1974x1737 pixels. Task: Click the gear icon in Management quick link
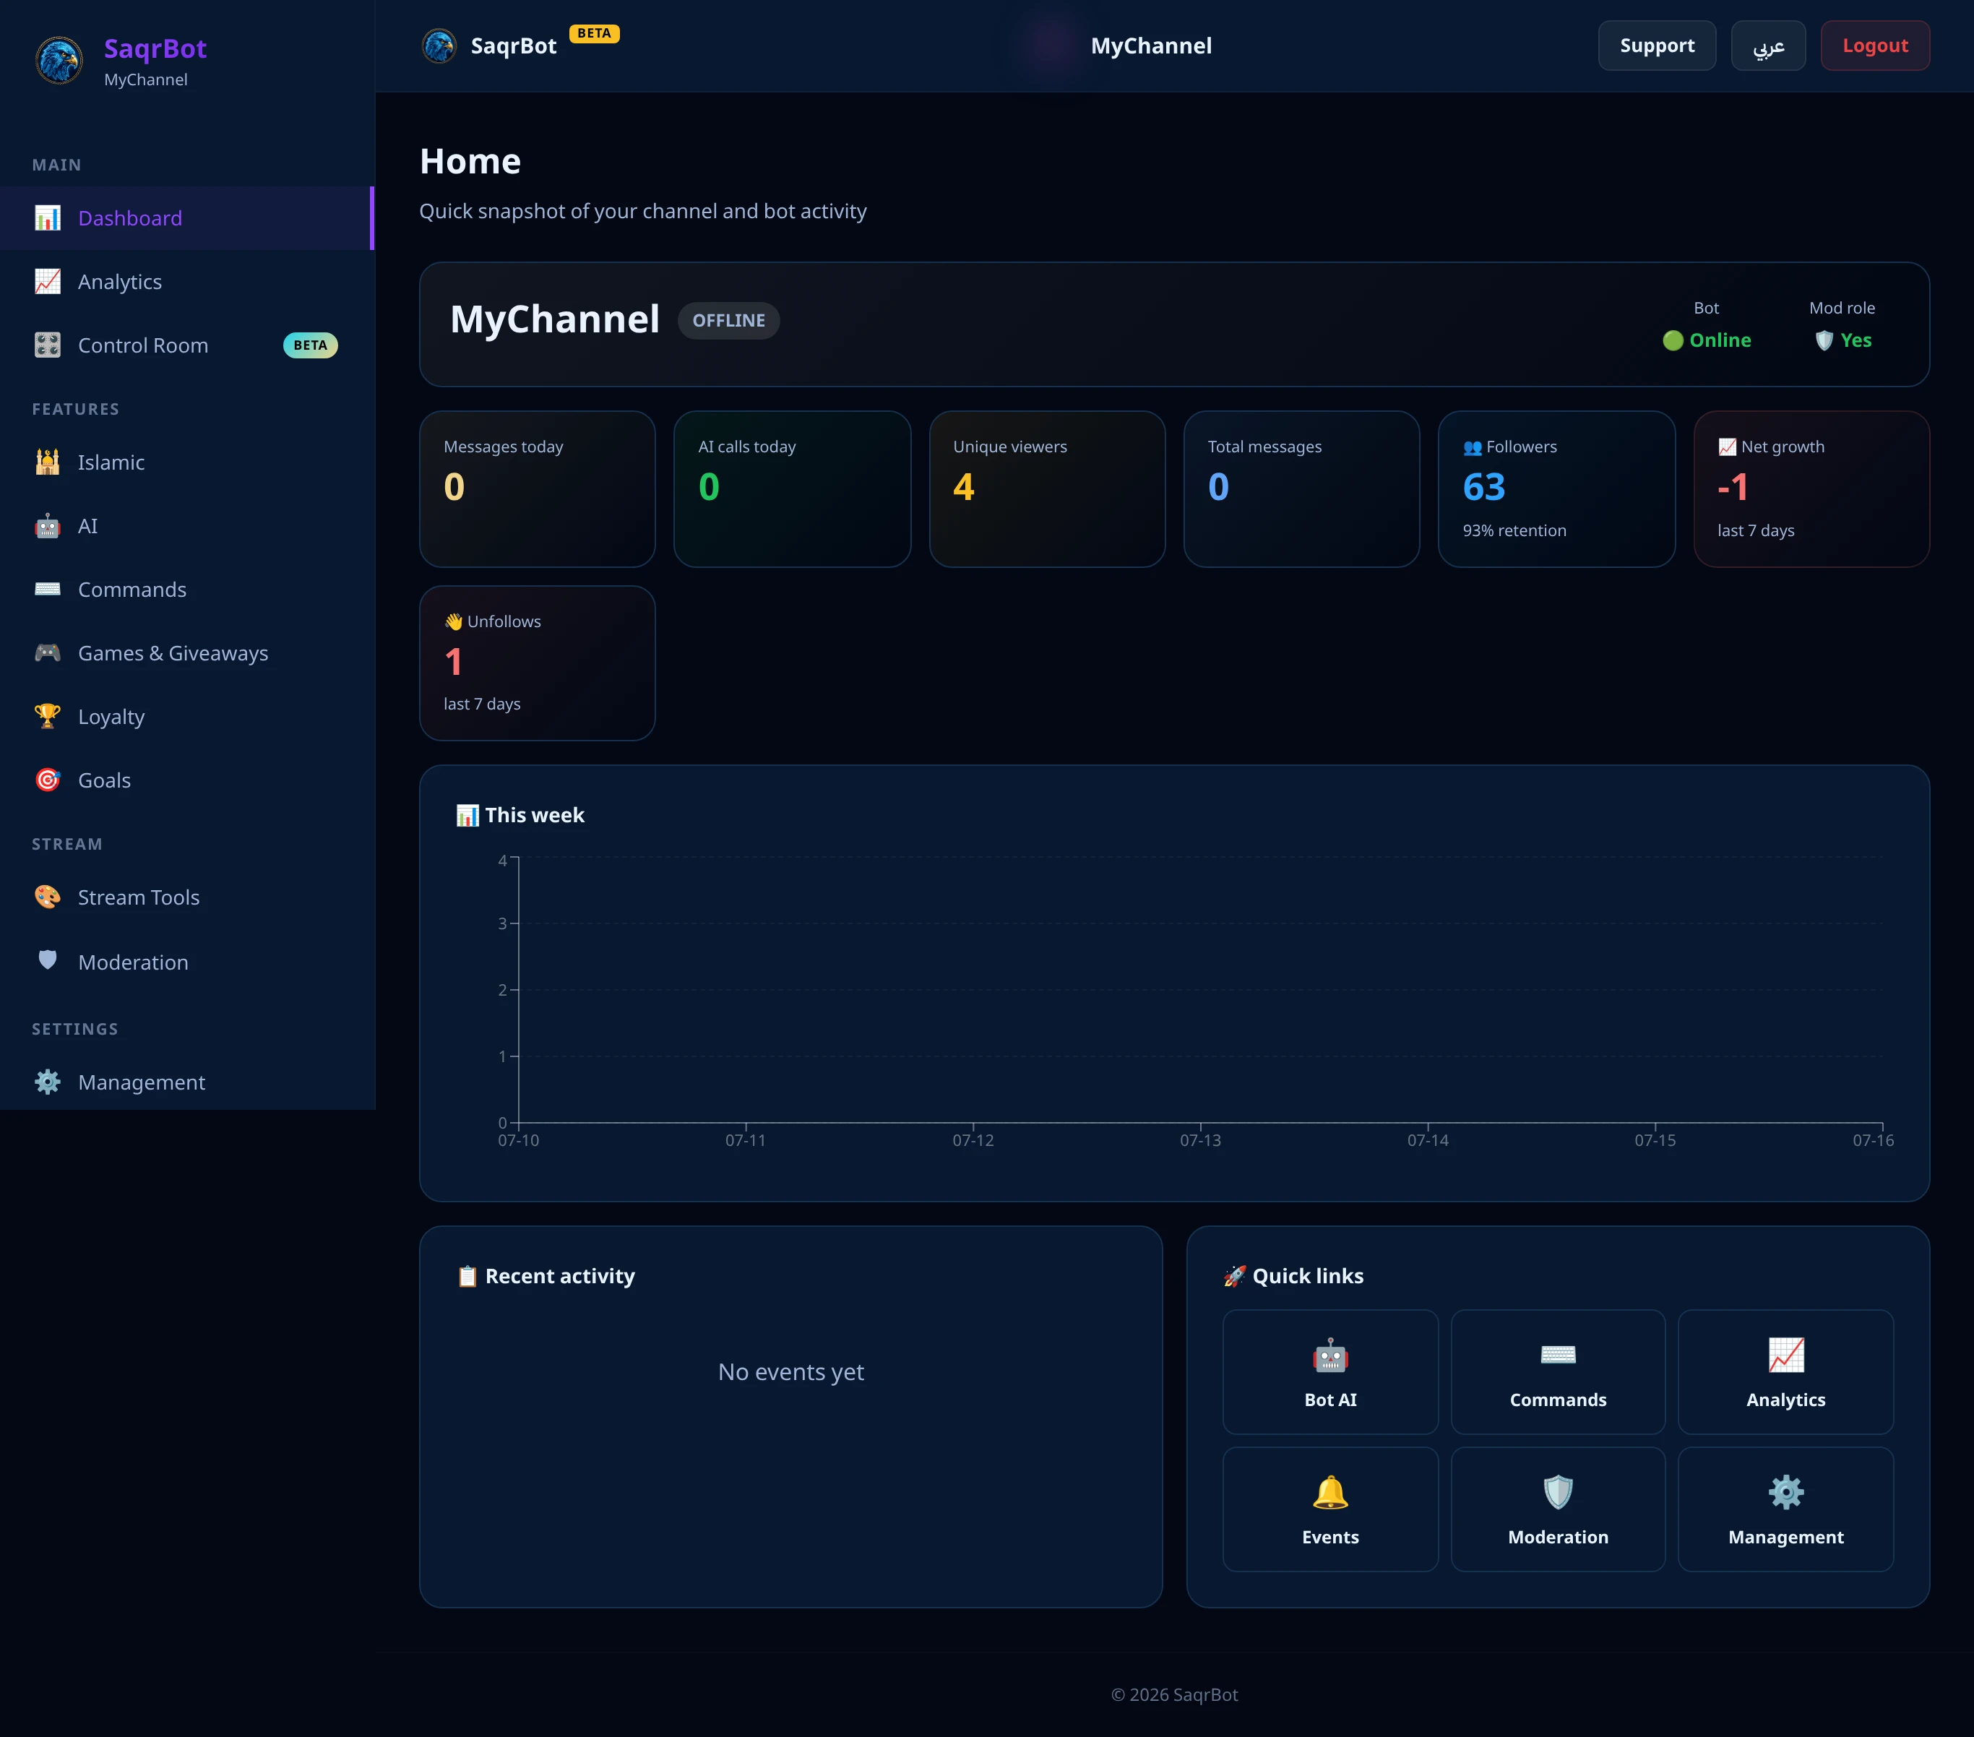pyautogui.click(x=1785, y=1493)
